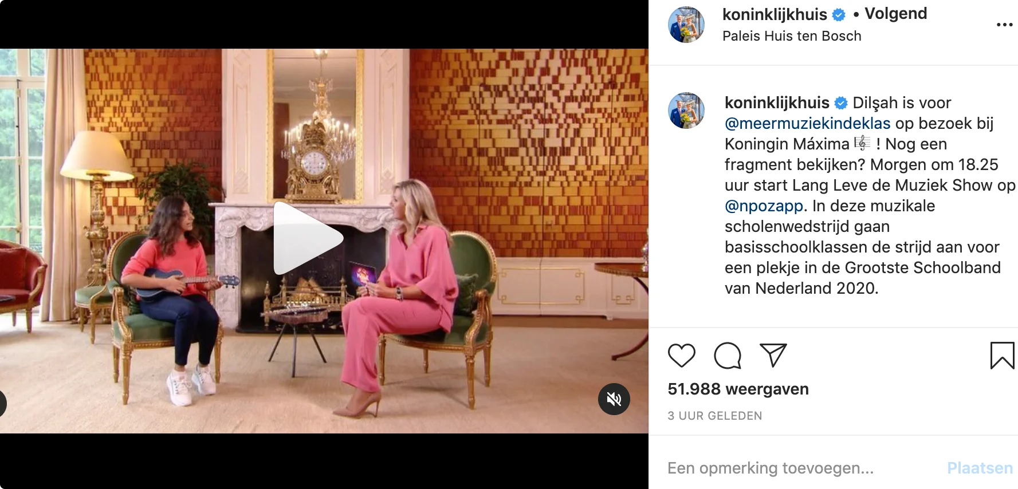Viewport: 1018px width, 489px height.
Task: Open comments via speech bubble icon
Action: click(x=728, y=356)
